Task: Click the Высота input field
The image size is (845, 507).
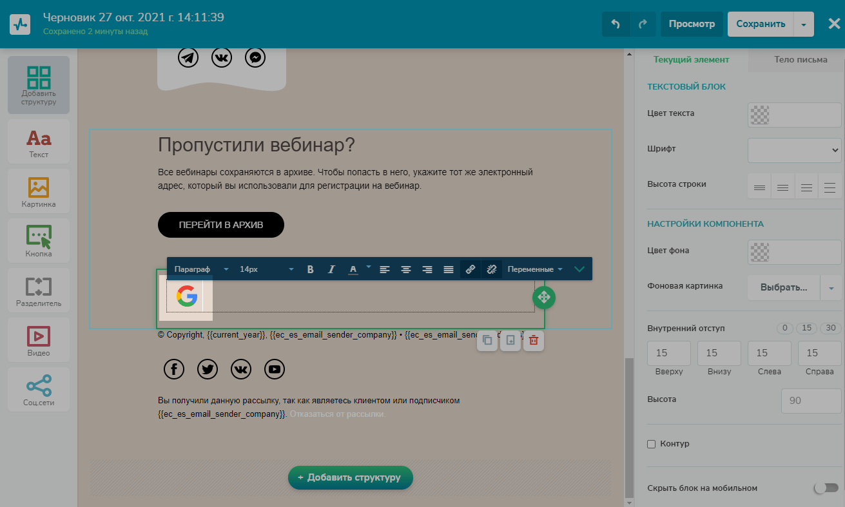Action: (811, 401)
